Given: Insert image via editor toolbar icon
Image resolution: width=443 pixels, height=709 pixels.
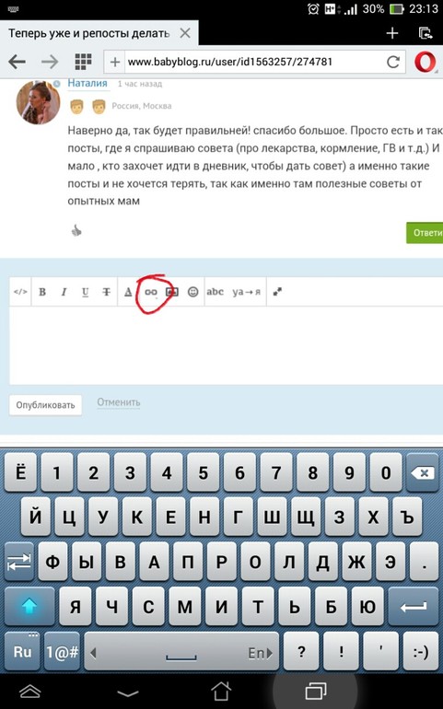Looking at the screenshot, I should click(x=172, y=292).
